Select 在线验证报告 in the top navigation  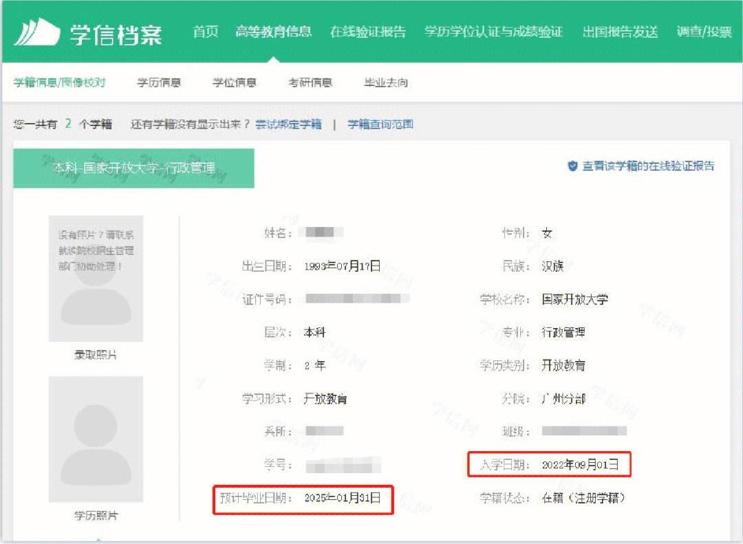click(x=367, y=31)
